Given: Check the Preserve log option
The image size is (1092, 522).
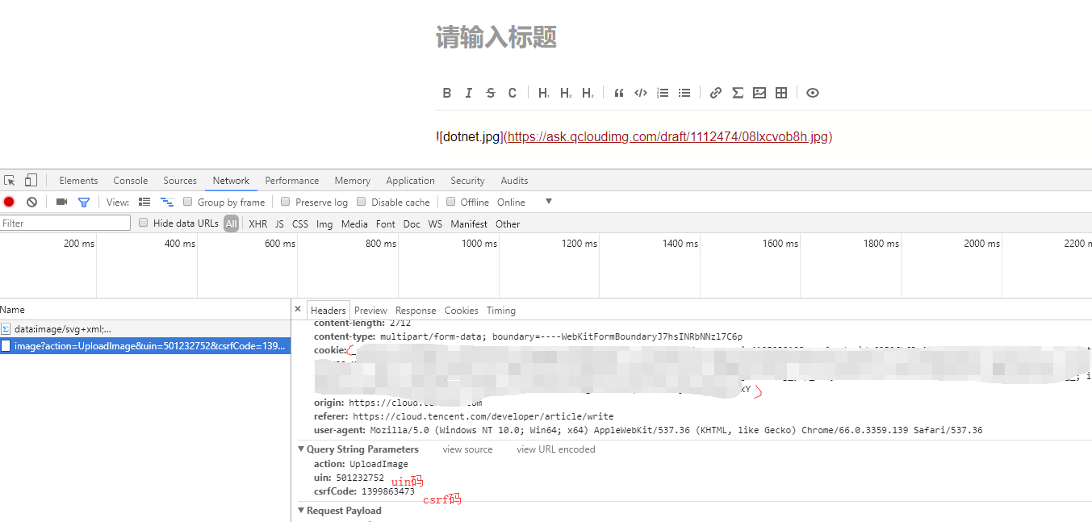Looking at the screenshot, I should tap(286, 201).
